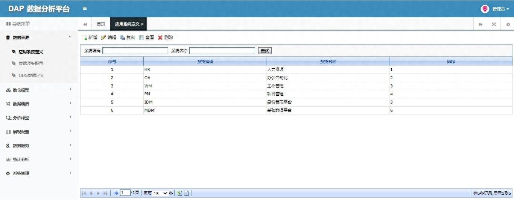Screen dimensions: 514x200
Task: Click the administrator avatar icon
Action: coord(485,9)
